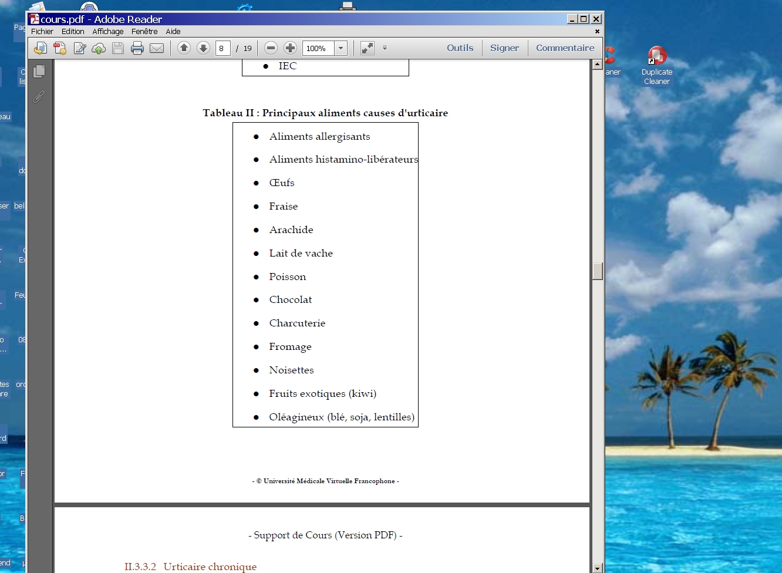Screen dimensions: 782x573
Task: Click the page number input field
Action: (x=223, y=48)
